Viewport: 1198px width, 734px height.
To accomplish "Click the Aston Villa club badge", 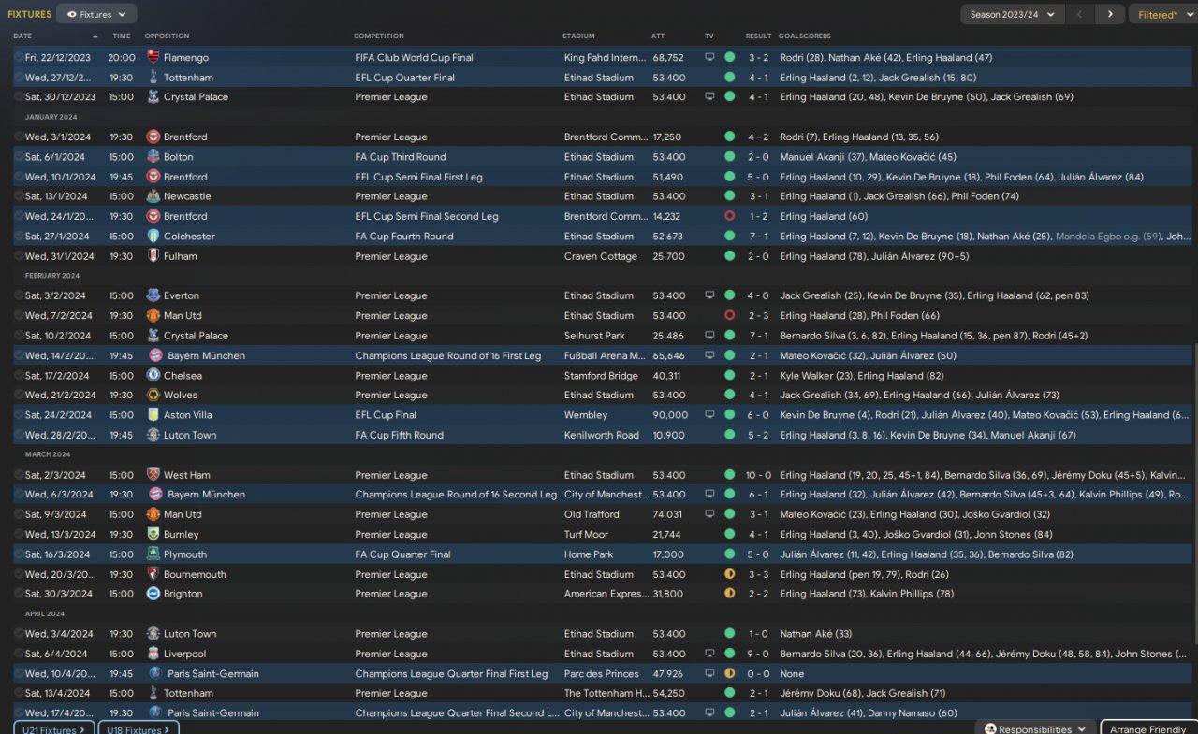I will pos(153,415).
